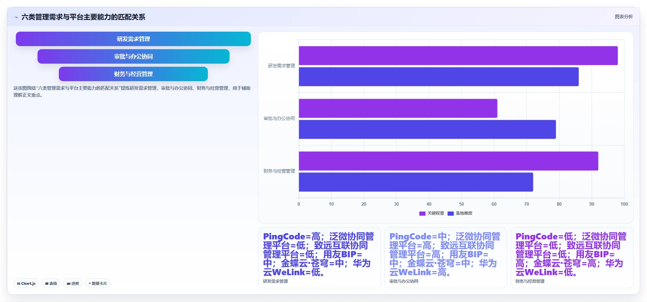Click the blue 落地难度 bar for 研发需求管理
This screenshot has width=647, height=302.
[438, 77]
